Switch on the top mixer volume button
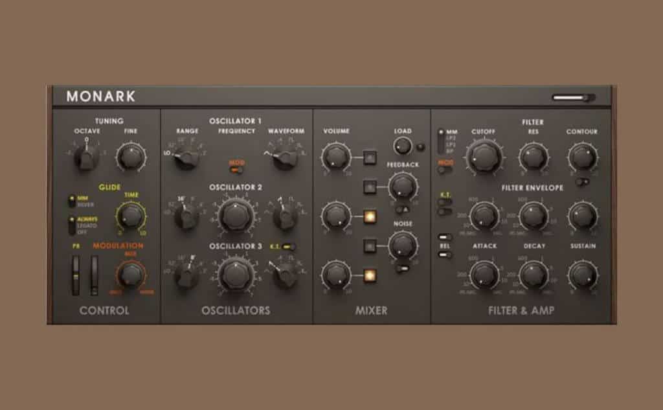This screenshot has height=410, width=663. [370, 157]
